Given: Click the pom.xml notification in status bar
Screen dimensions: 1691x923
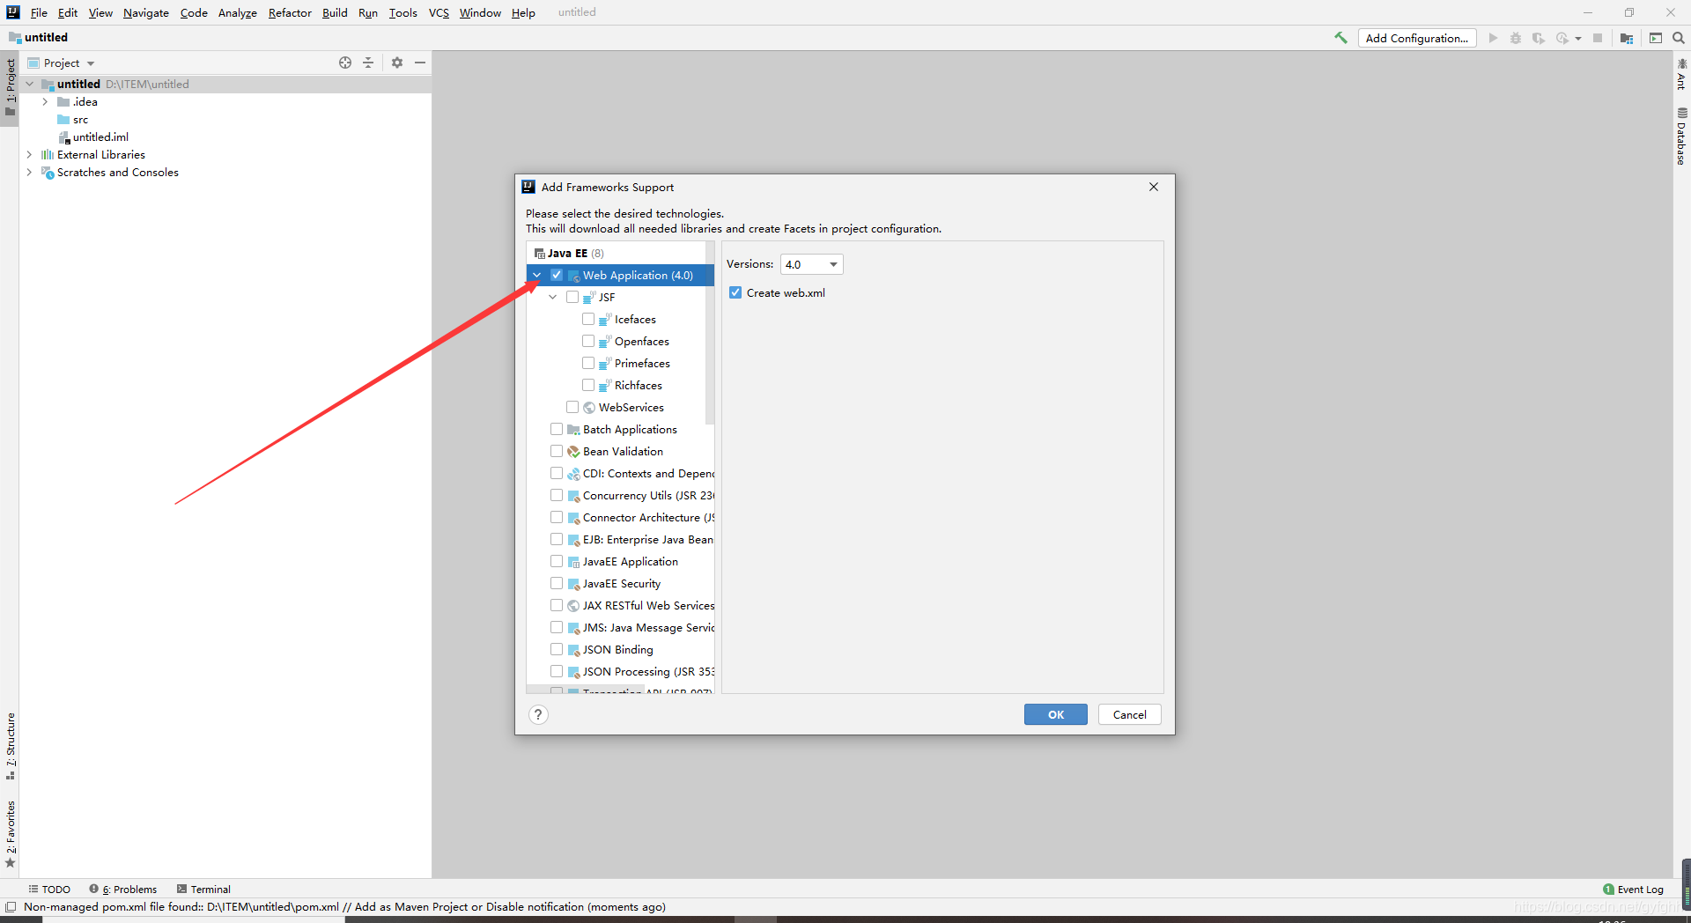Looking at the screenshot, I should (x=344, y=906).
